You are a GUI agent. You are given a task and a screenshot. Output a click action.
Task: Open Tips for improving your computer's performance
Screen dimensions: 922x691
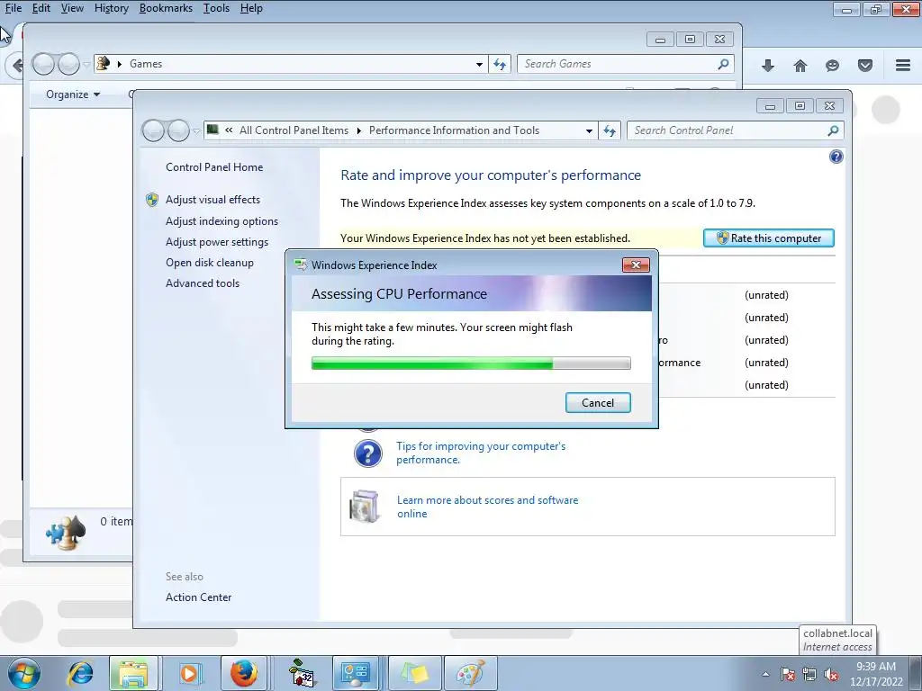pos(481,453)
